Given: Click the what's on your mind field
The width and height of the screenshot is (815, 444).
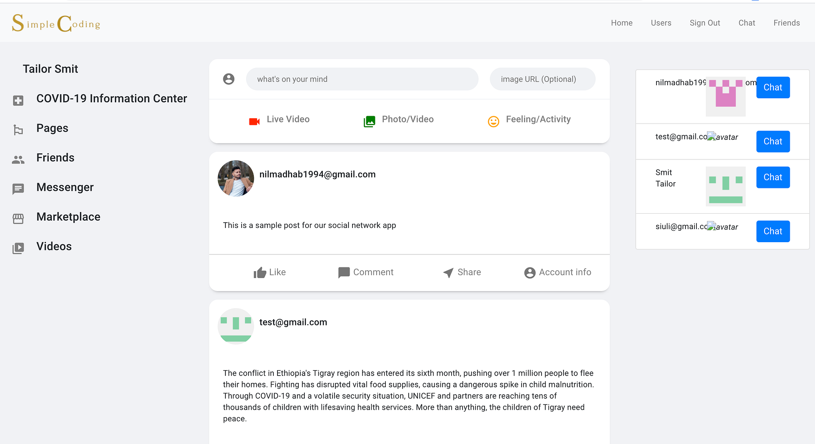Looking at the screenshot, I should (x=362, y=79).
